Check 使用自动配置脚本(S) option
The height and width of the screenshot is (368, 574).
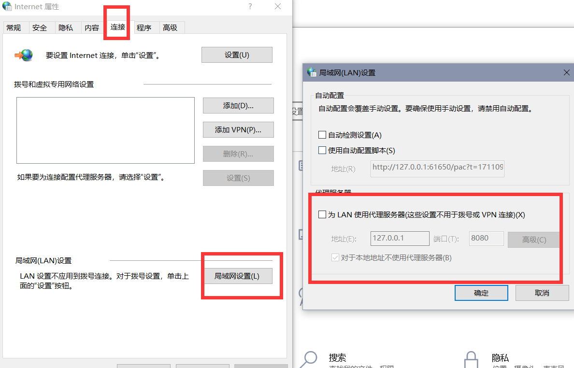click(322, 150)
